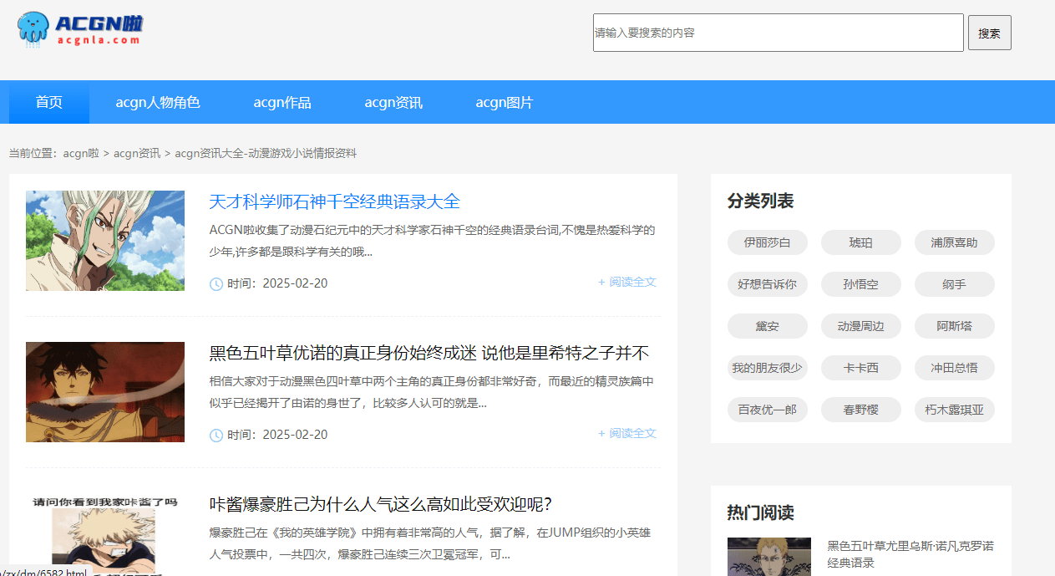Select the 孙悟空 category tag
Image resolution: width=1055 pixels, height=576 pixels.
click(x=861, y=284)
